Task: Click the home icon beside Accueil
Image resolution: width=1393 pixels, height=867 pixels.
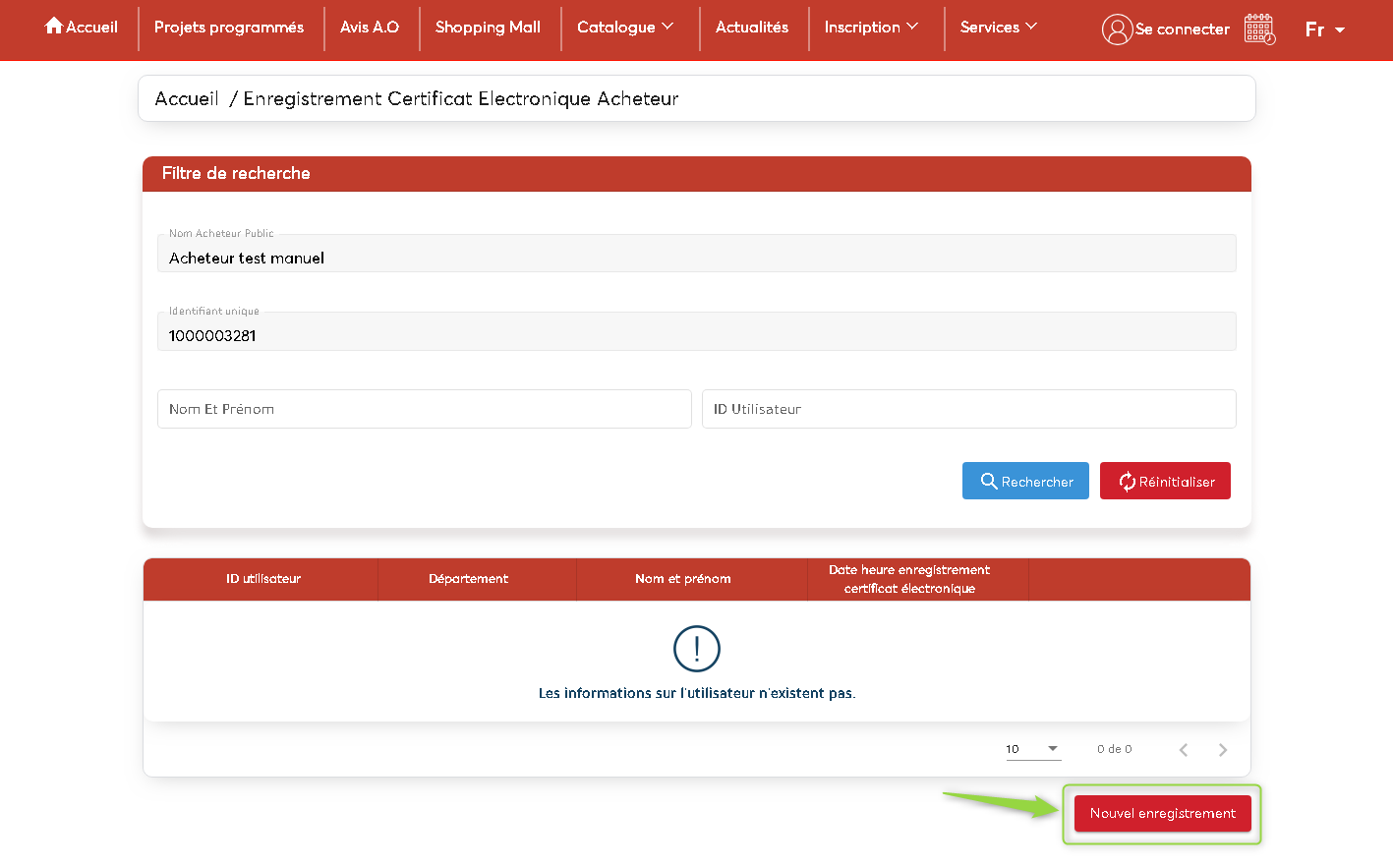Action: (54, 26)
